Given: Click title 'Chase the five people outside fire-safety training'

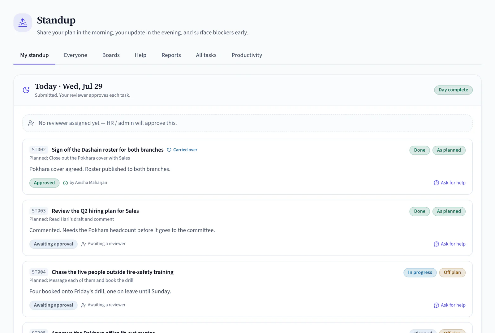Looking at the screenshot, I should pos(113,272).
